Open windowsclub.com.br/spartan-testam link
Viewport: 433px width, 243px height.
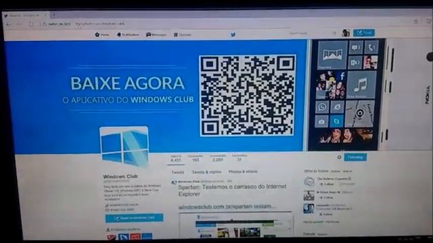[x=227, y=207]
